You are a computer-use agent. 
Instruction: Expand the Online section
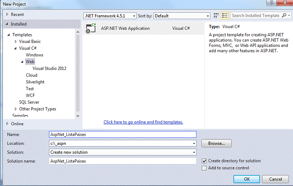(7, 124)
